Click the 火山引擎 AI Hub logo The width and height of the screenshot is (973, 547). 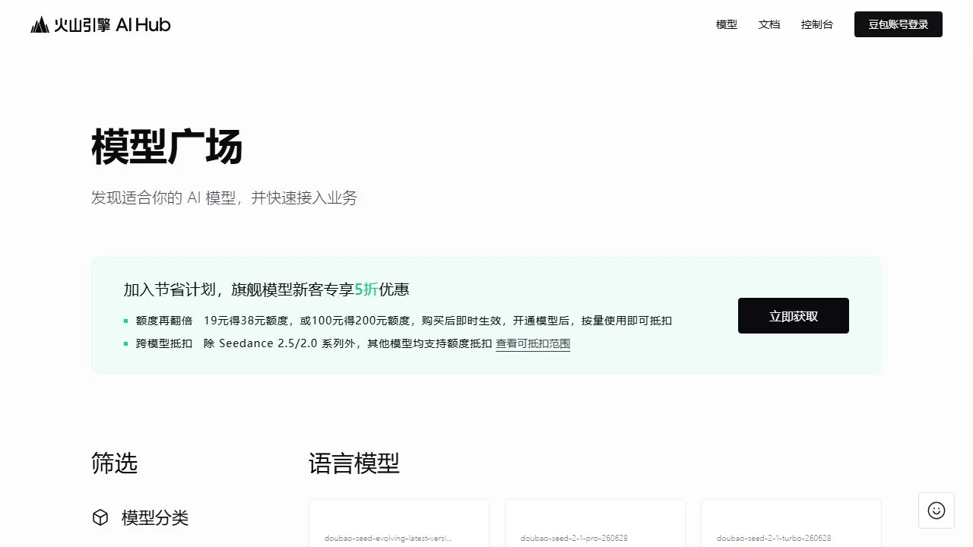(x=100, y=25)
